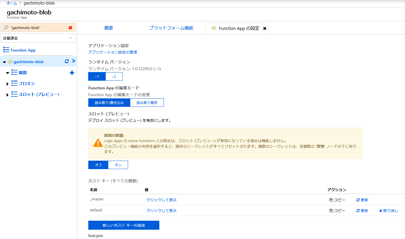Click the 新しいホスト キーの追加 button

(x=124, y=225)
